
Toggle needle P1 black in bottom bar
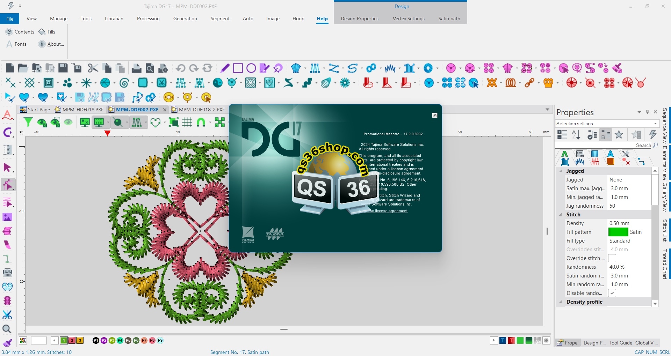coord(96,340)
